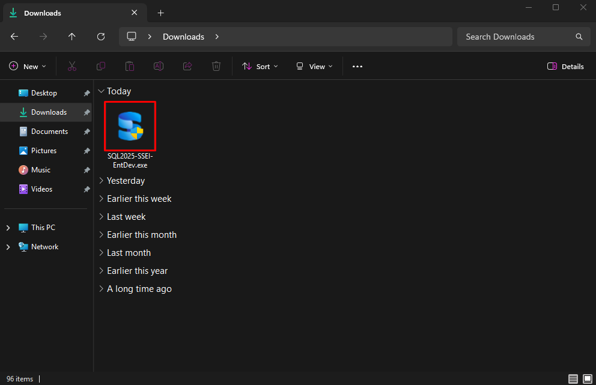Switch to details list view in status bar

pos(573,379)
